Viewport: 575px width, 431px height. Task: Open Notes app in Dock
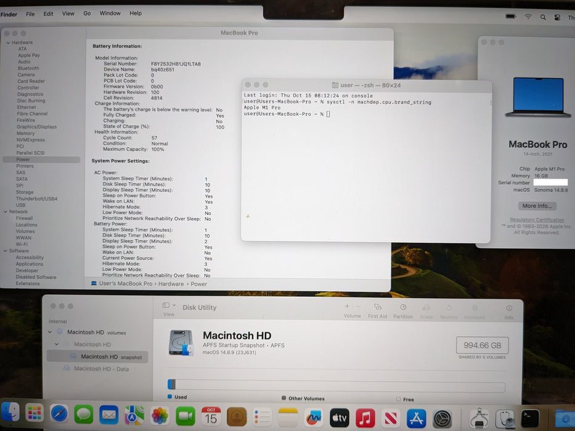click(288, 417)
